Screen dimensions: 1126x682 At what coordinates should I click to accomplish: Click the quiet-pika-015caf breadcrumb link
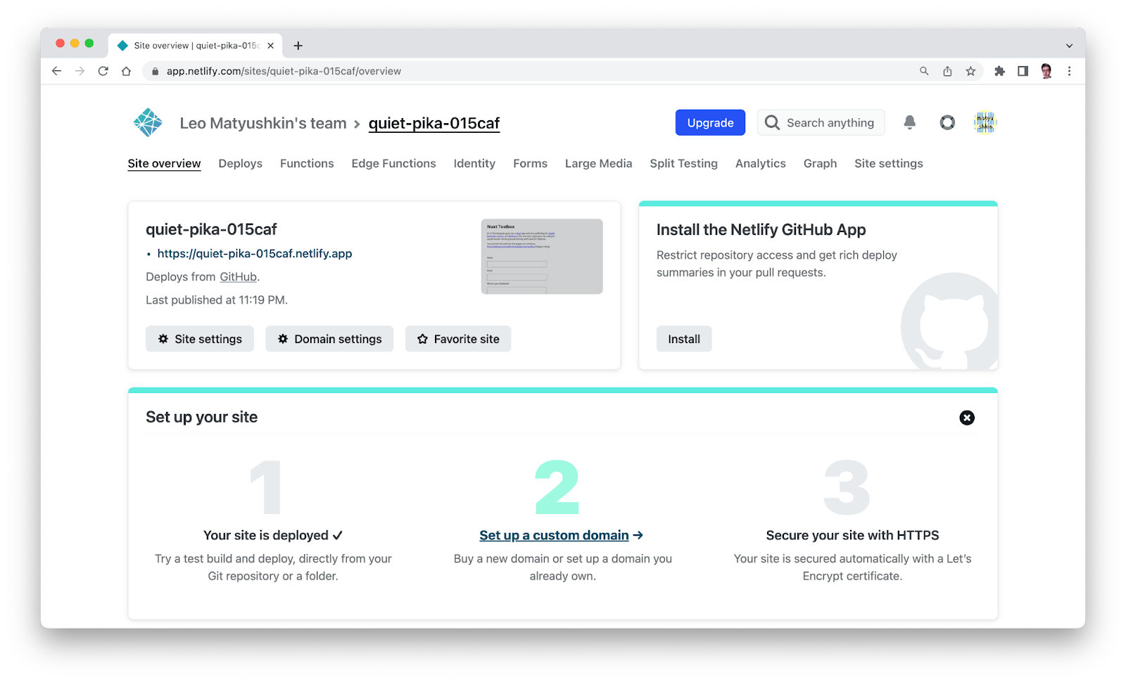pyautogui.click(x=434, y=124)
